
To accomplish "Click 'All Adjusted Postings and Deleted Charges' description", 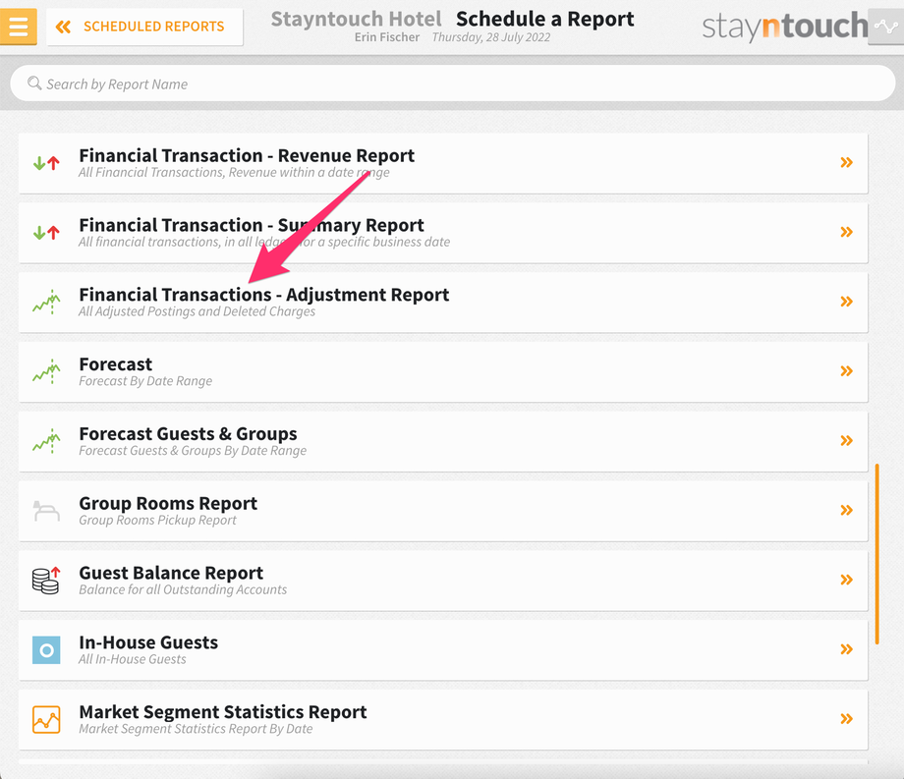I will 198,311.
